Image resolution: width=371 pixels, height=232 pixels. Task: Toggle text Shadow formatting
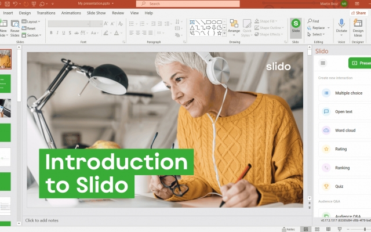pyautogui.click(x=70, y=32)
